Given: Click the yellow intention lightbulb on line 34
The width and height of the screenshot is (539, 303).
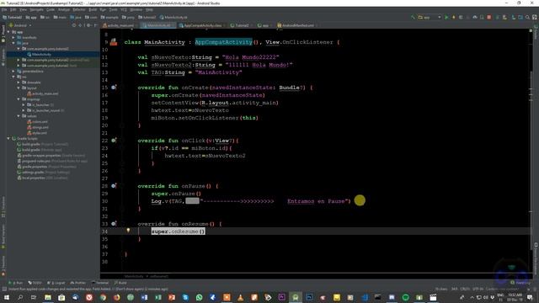Looking at the screenshot, I should (128, 231).
